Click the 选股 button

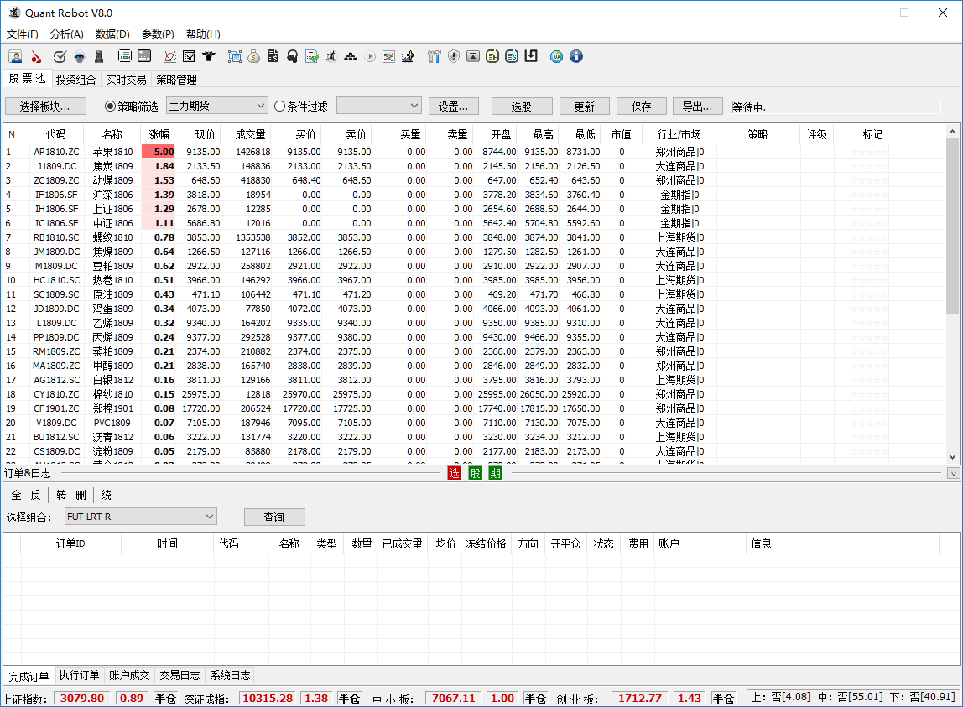pyautogui.click(x=522, y=107)
